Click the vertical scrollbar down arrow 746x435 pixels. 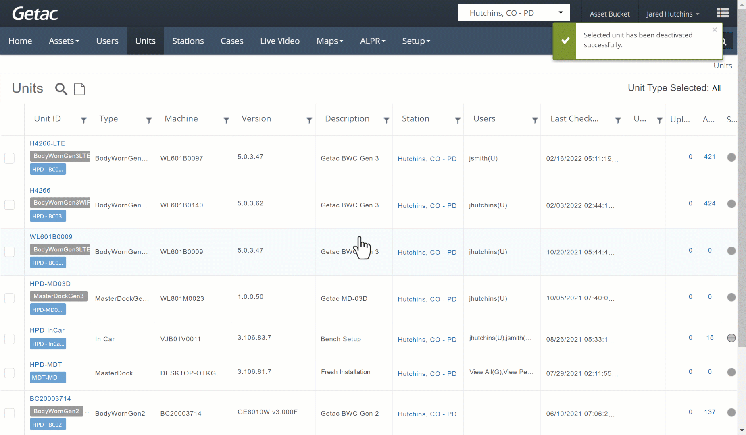coord(742,430)
